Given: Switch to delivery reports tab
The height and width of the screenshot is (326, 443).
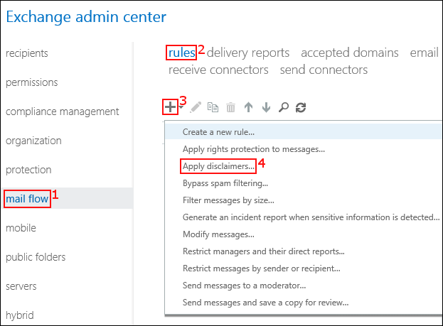Looking at the screenshot, I should 247,53.
